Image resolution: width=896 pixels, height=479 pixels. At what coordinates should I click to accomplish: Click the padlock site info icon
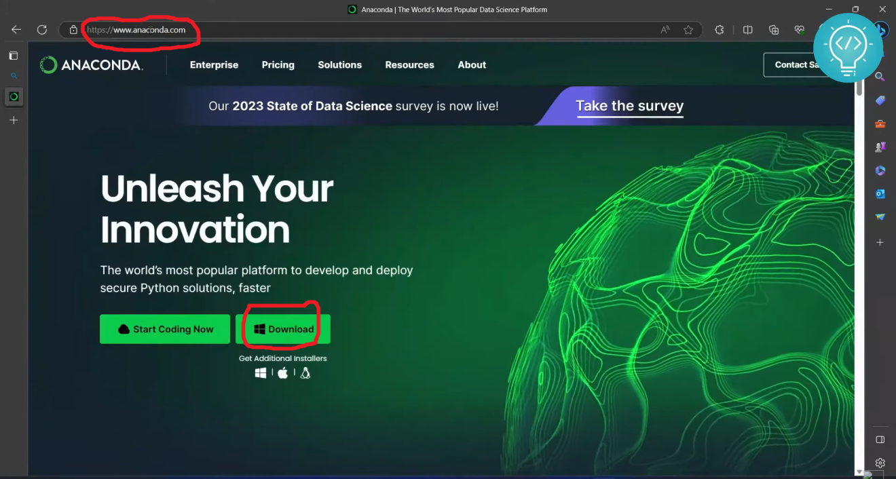pyautogui.click(x=73, y=30)
